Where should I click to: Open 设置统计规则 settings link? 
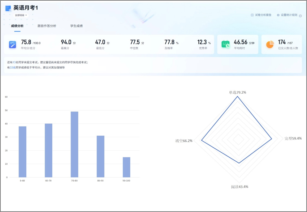point(289,15)
